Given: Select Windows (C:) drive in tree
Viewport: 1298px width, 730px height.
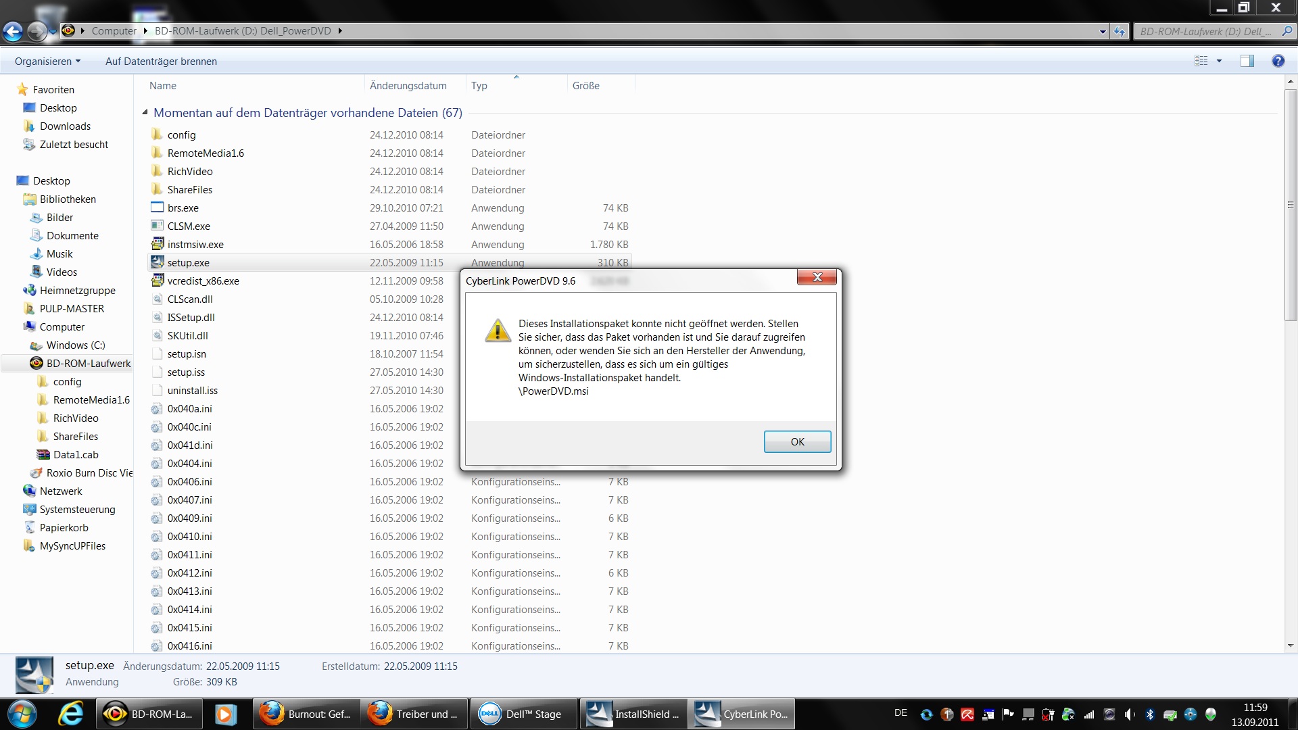Looking at the screenshot, I should (76, 345).
